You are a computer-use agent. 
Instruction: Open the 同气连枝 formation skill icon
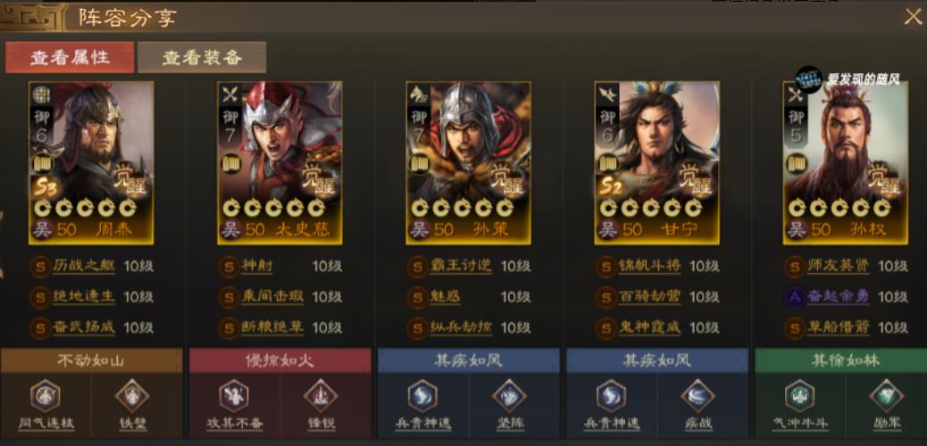click(x=46, y=396)
